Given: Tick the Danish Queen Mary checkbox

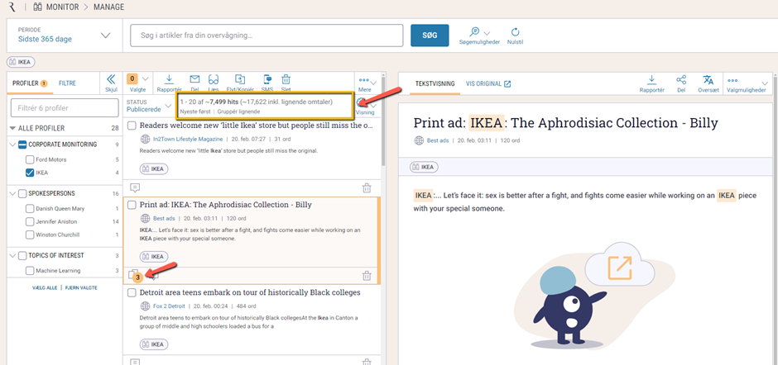Looking at the screenshot, I should [x=30, y=208].
